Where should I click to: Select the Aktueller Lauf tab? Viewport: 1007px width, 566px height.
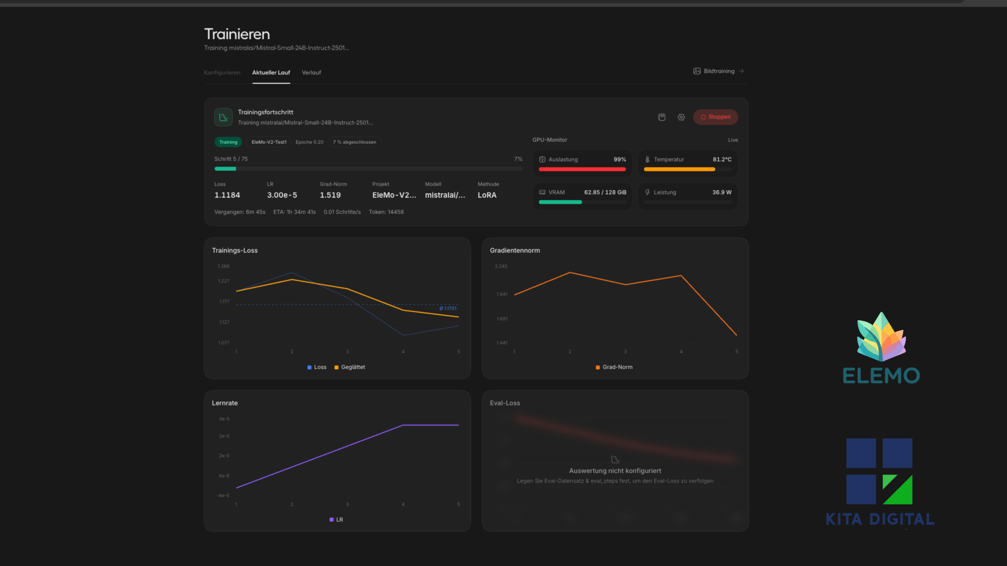pyautogui.click(x=271, y=73)
